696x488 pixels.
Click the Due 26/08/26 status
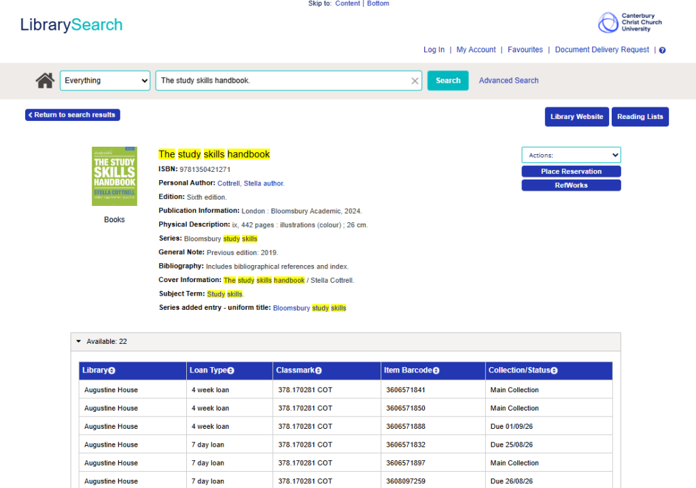[511, 481]
